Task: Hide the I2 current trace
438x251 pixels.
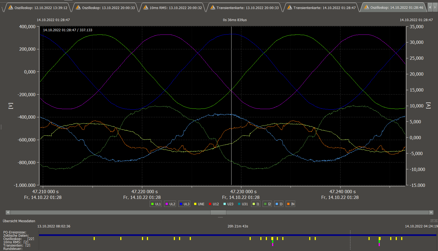Action: coord(267,204)
